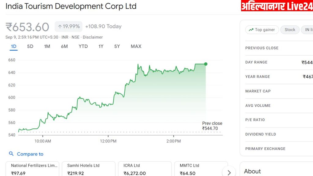Click the Top gainer trend icon
Screen dimensions: 313x176
[x=251, y=30]
